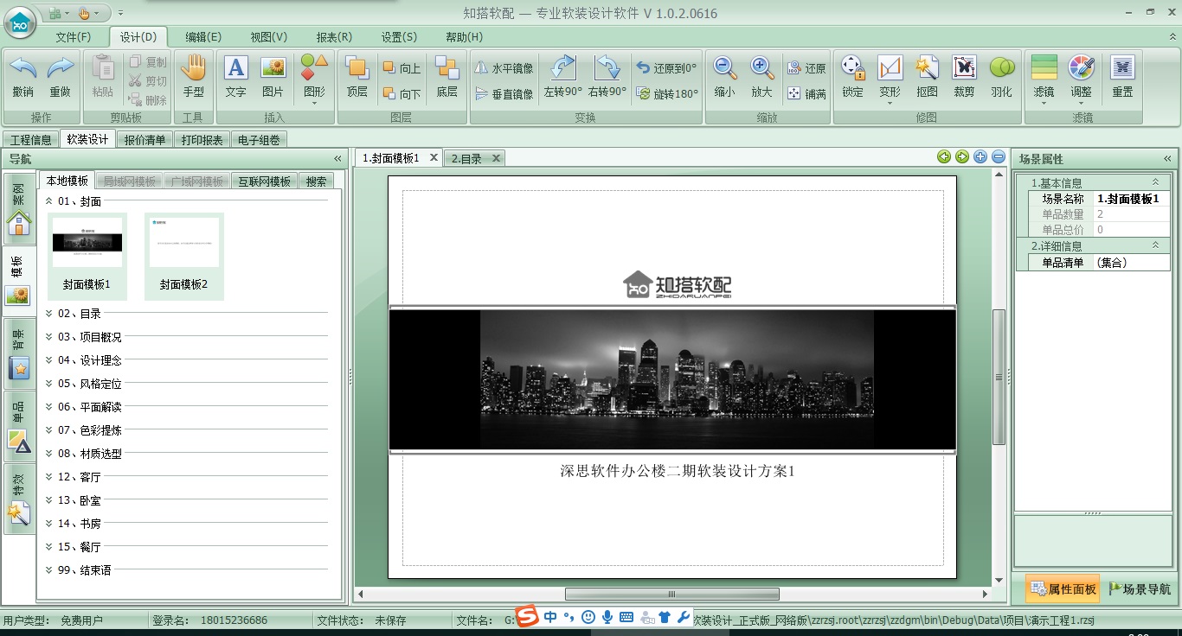Apply 水平镜像 horizontal mirror
This screenshot has width=1182, height=636.
pos(504,68)
